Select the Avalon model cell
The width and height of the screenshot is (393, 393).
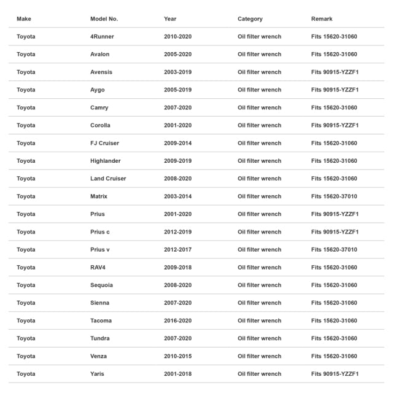[99, 55]
